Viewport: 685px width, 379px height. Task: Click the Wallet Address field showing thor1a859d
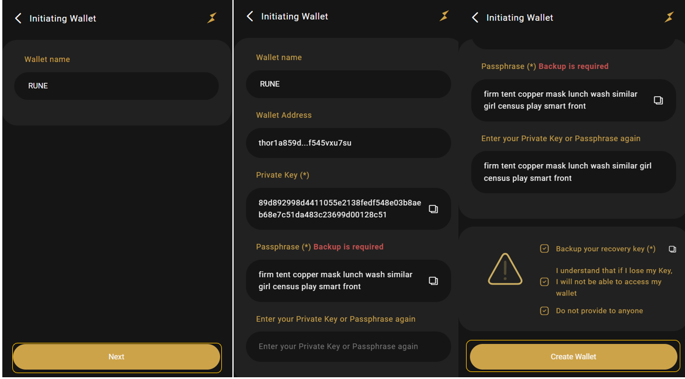[348, 143]
